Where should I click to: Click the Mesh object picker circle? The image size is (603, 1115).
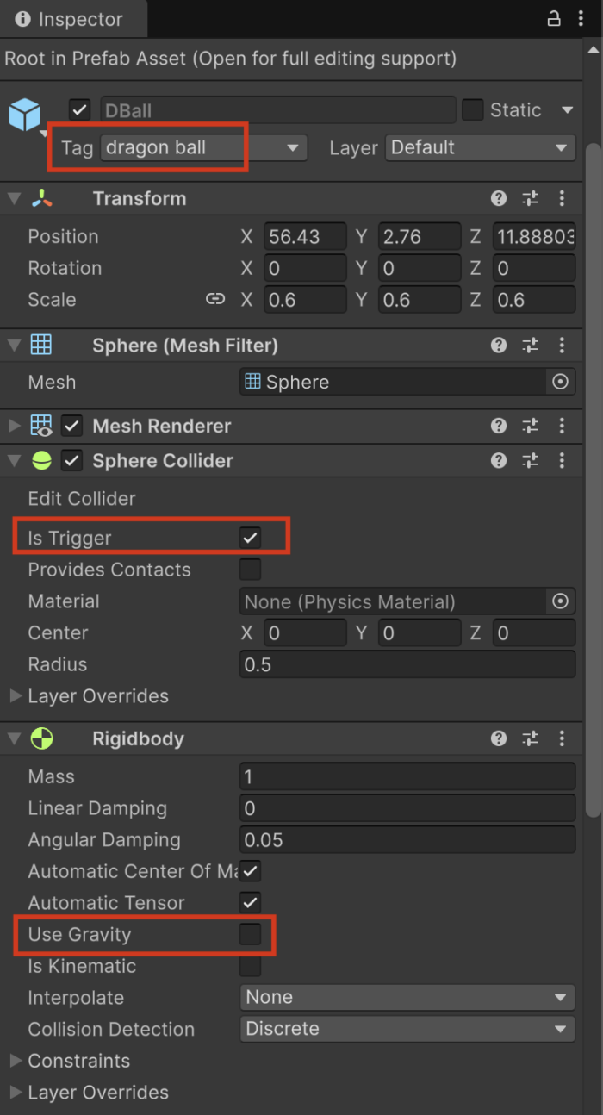pos(561,382)
